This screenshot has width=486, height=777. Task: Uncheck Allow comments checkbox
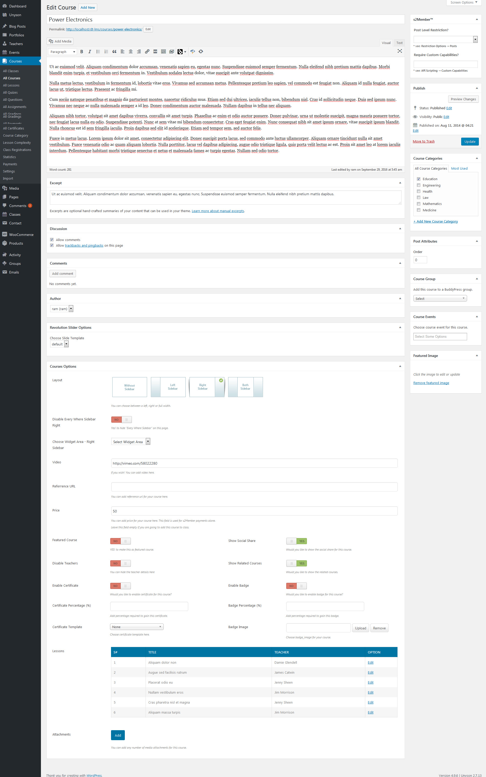click(52, 240)
